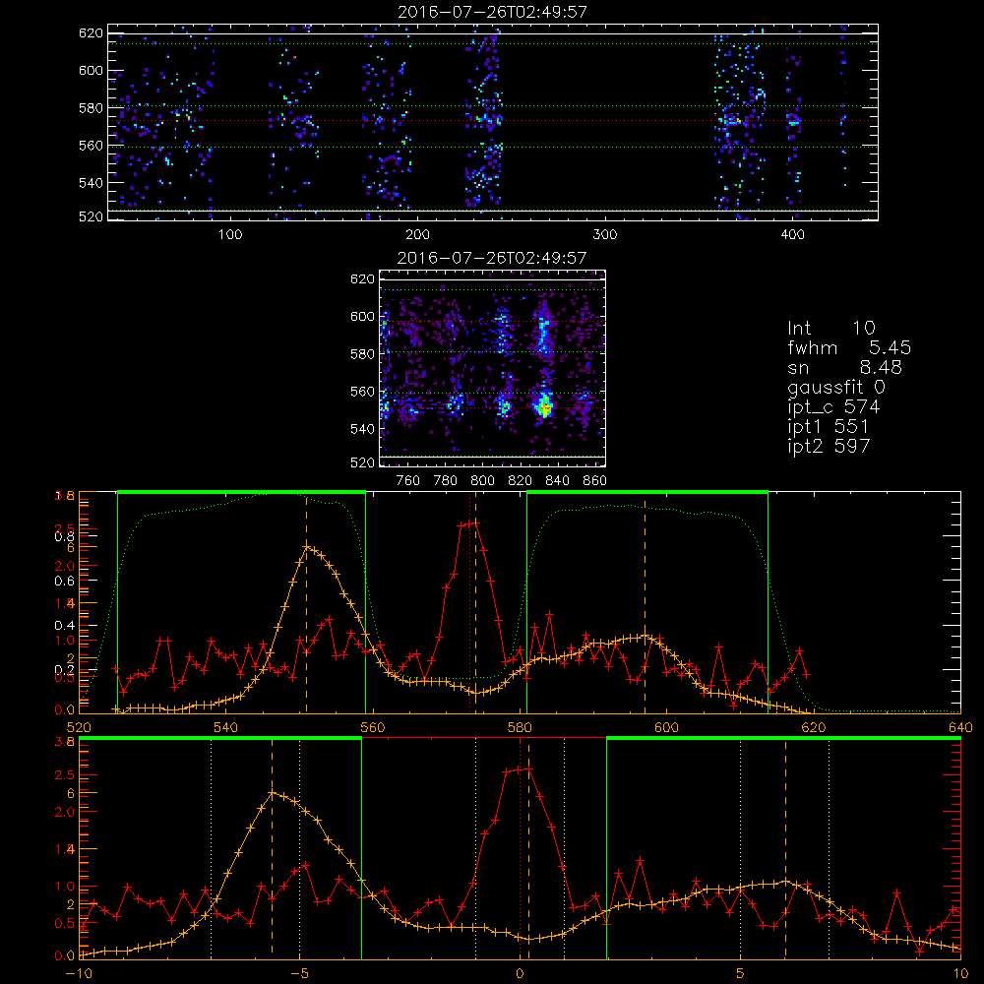Click x-axis label 580 on the profile plot

coord(520,727)
